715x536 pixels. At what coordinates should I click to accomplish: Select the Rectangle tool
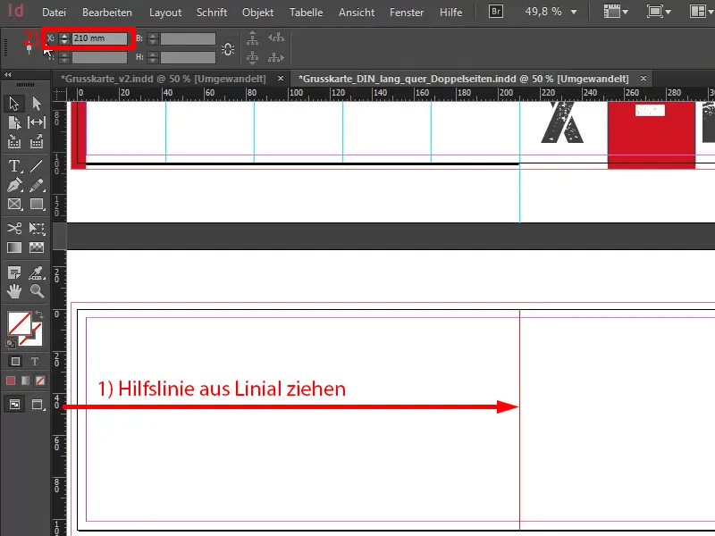[37, 204]
